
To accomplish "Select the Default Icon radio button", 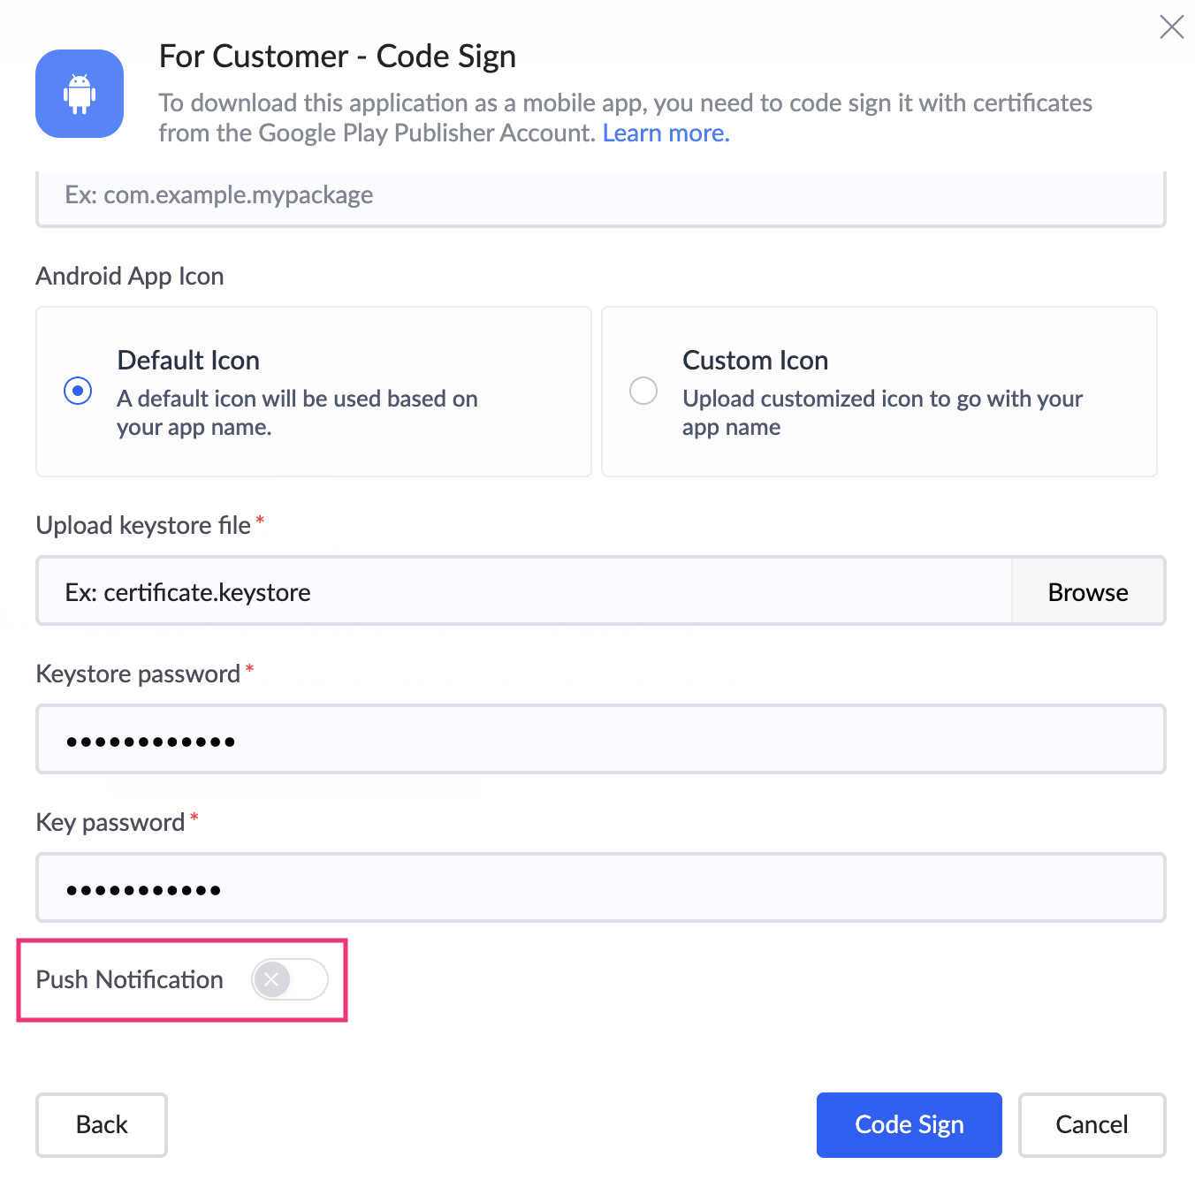I will point(78,391).
